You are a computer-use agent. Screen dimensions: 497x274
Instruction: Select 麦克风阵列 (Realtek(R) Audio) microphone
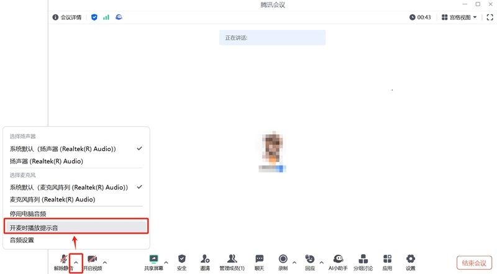pos(76,199)
